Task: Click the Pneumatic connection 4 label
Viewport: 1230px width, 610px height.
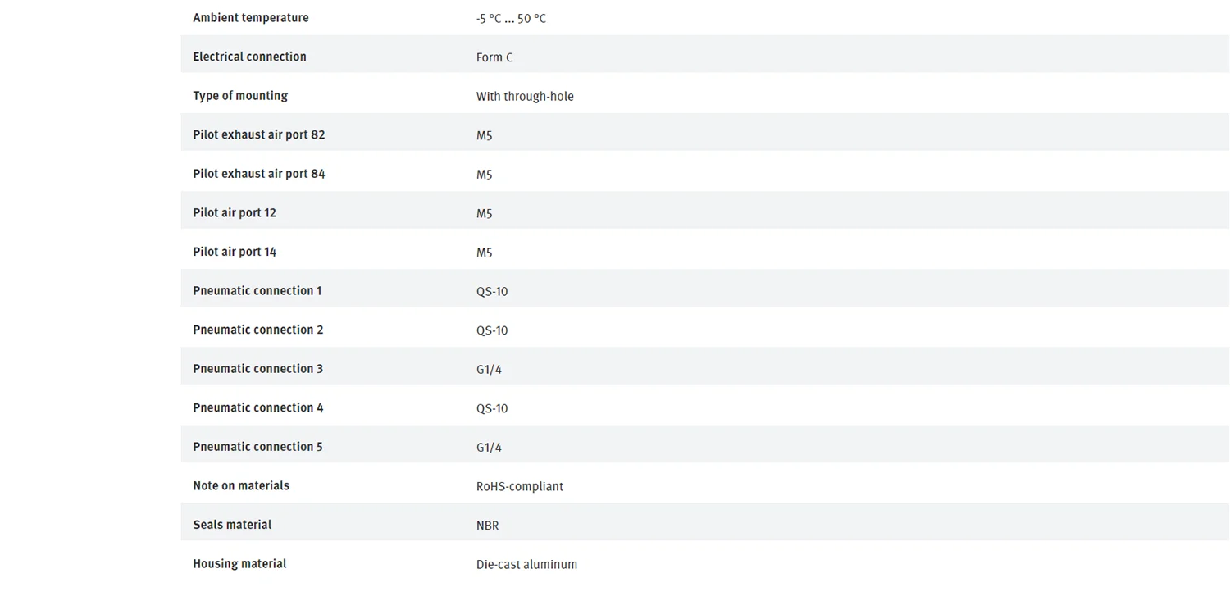Action: pos(258,408)
